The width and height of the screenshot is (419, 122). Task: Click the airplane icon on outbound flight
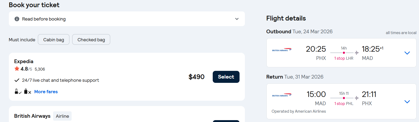pos(356,53)
